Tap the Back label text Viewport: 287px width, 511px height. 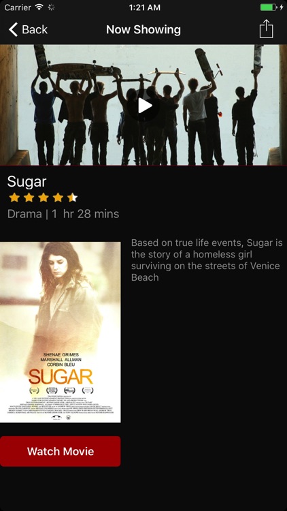(35, 30)
